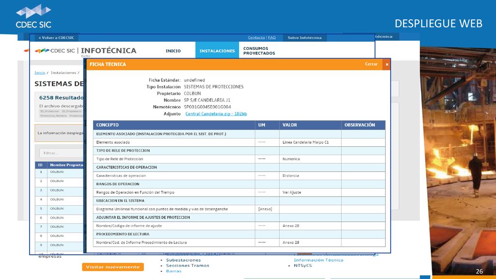Click the Inicio breadcrumb link

40,73
